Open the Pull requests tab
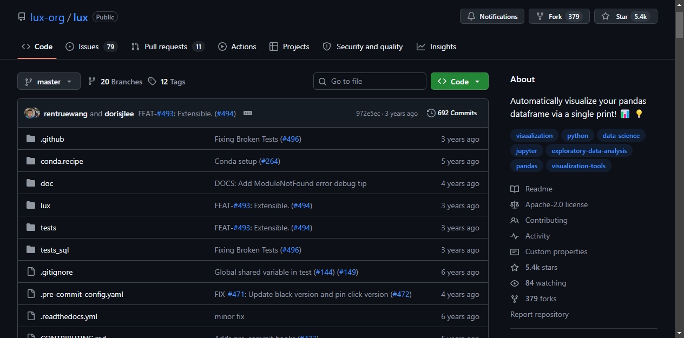The width and height of the screenshot is (684, 338). pos(168,47)
